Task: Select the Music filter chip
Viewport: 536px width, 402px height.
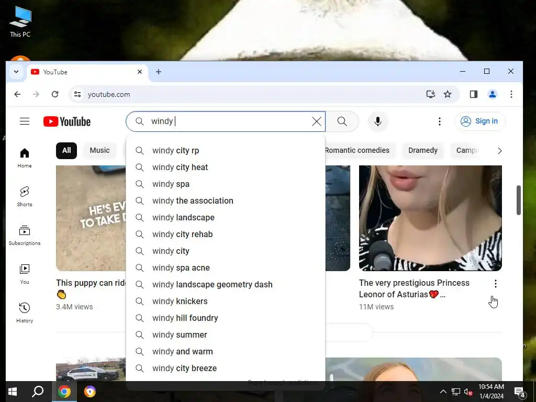Action: click(100, 150)
